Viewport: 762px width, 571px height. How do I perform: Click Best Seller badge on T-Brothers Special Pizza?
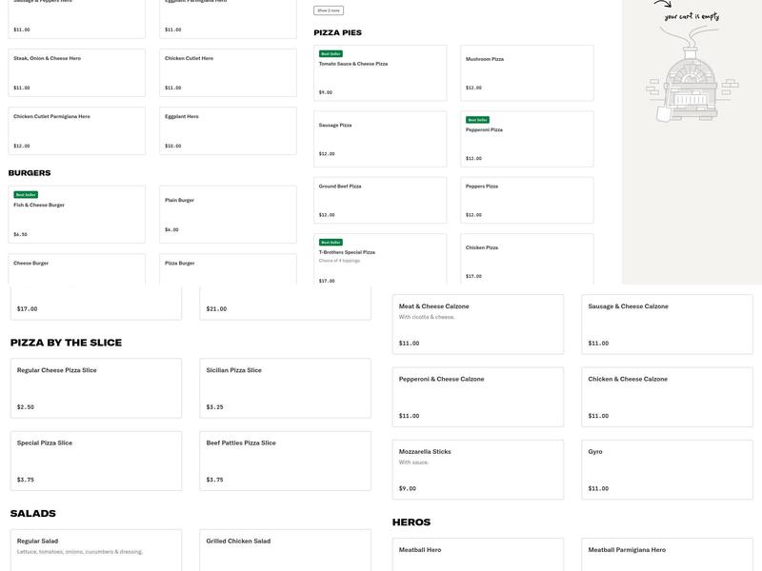click(x=331, y=243)
